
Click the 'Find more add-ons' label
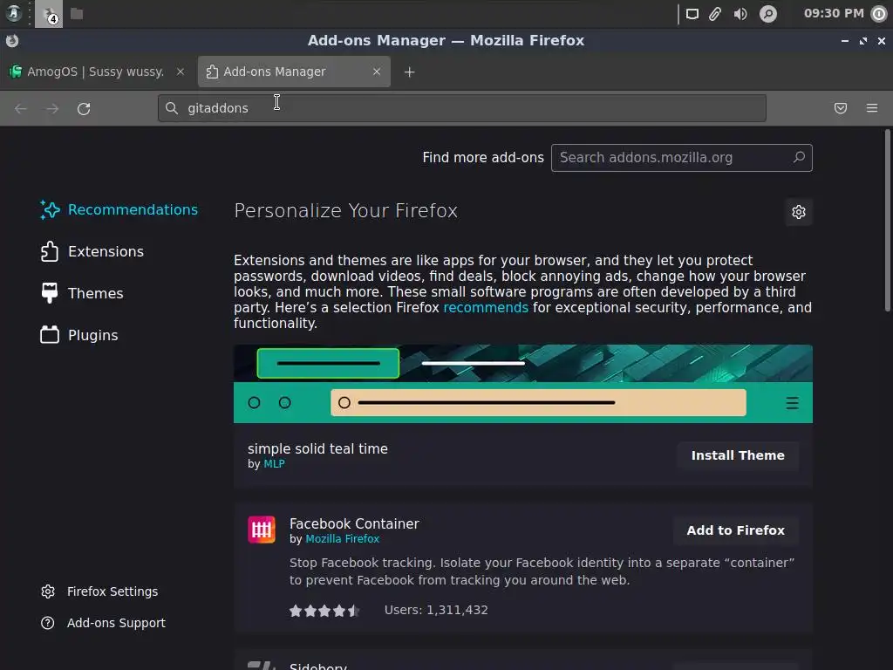tap(483, 158)
